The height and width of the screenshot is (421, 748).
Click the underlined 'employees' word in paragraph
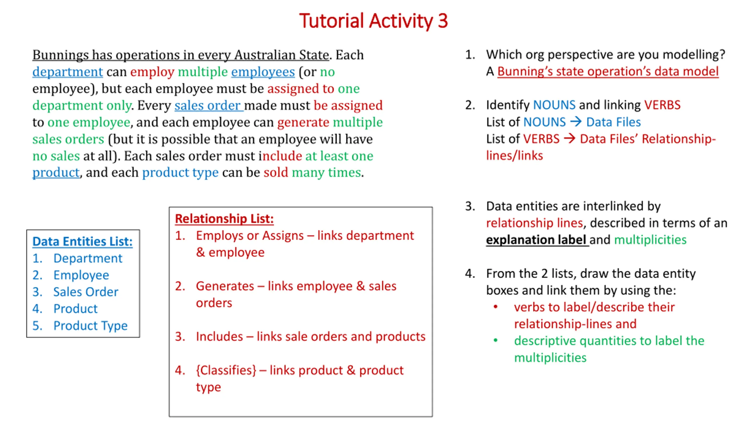[263, 72]
